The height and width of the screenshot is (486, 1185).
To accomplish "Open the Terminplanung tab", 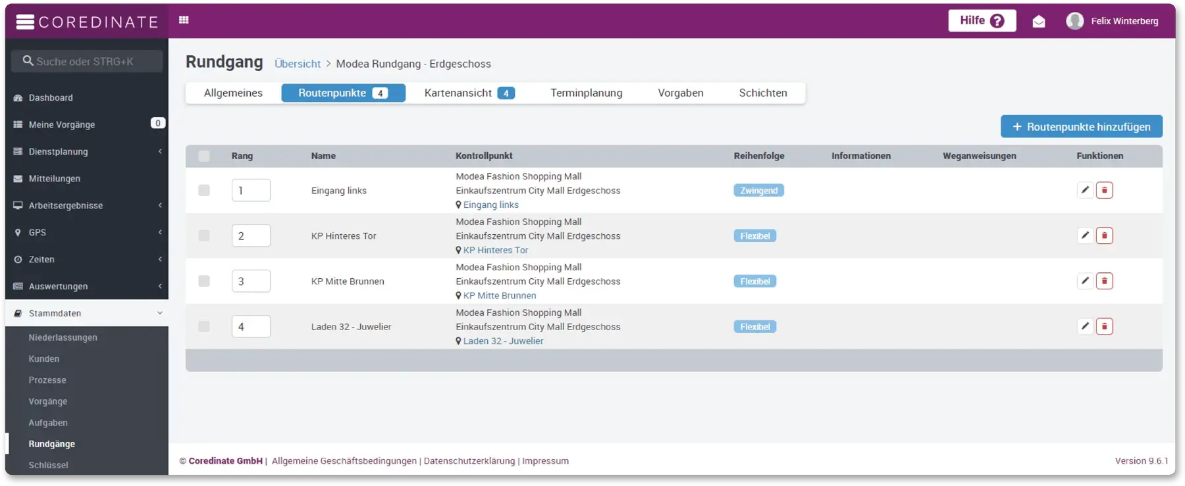I will click(x=586, y=93).
